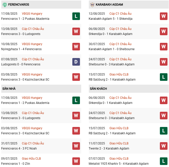This screenshot has height=167, width=169.
Task: Click the D badge for Ludogorets 0-0 Ferencvaros
Action: click(x=76, y=62)
